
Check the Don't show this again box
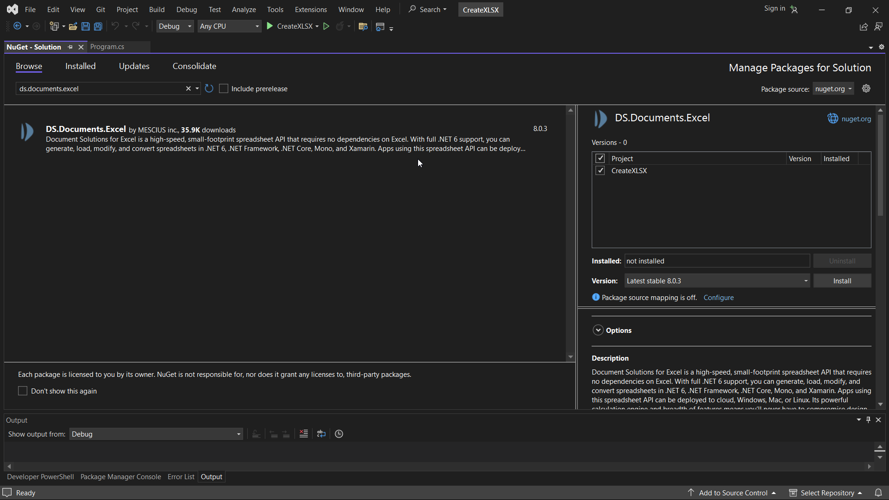[x=23, y=391]
